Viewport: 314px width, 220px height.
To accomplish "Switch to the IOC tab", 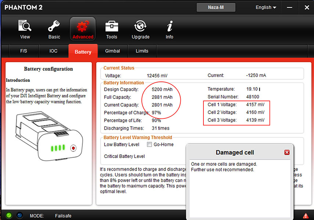I will pyautogui.click(x=53, y=51).
